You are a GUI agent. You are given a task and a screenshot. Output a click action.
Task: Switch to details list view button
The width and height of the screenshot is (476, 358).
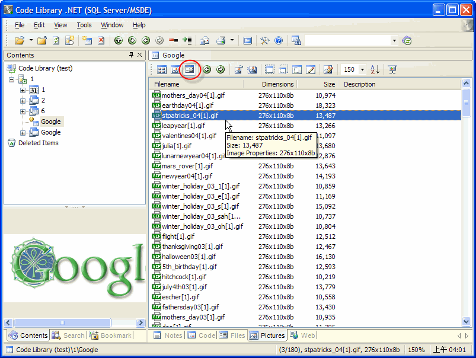189,69
